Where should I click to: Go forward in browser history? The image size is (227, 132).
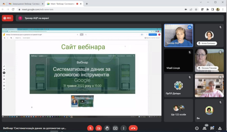[8, 9]
